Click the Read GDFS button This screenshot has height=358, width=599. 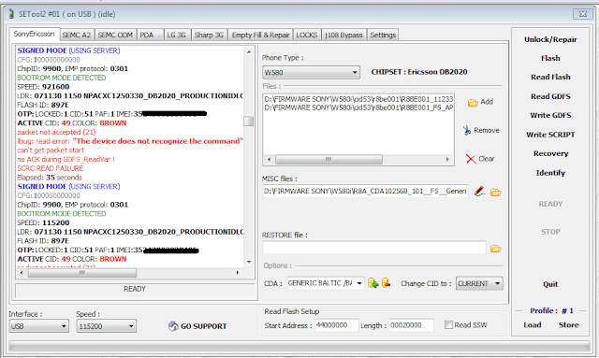[550, 96]
